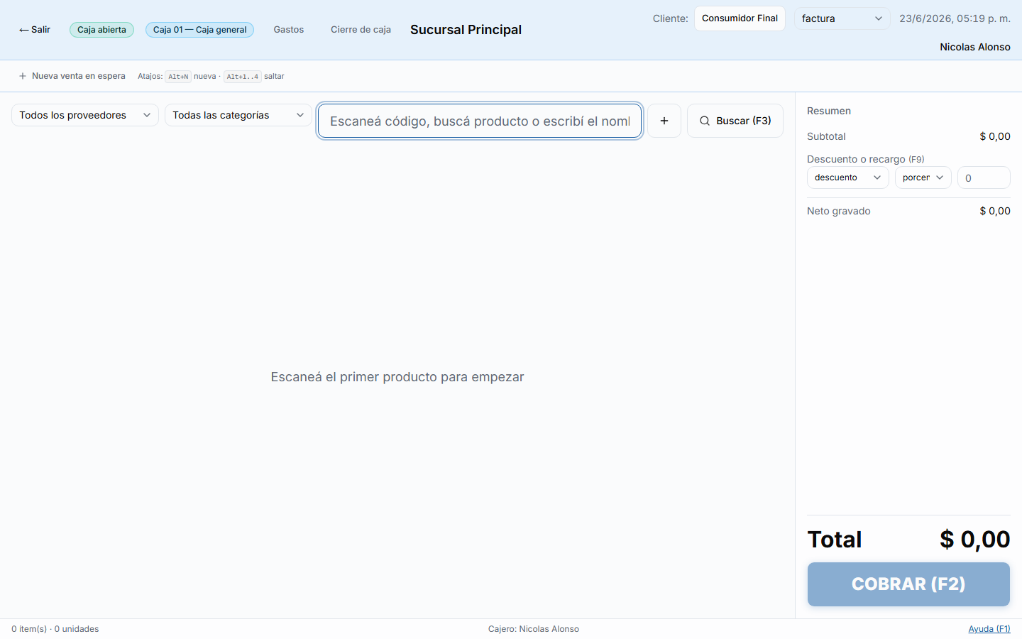Open the porcentaje mode dropdown
The width and height of the screenshot is (1022, 639).
click(x=923, y=177)
